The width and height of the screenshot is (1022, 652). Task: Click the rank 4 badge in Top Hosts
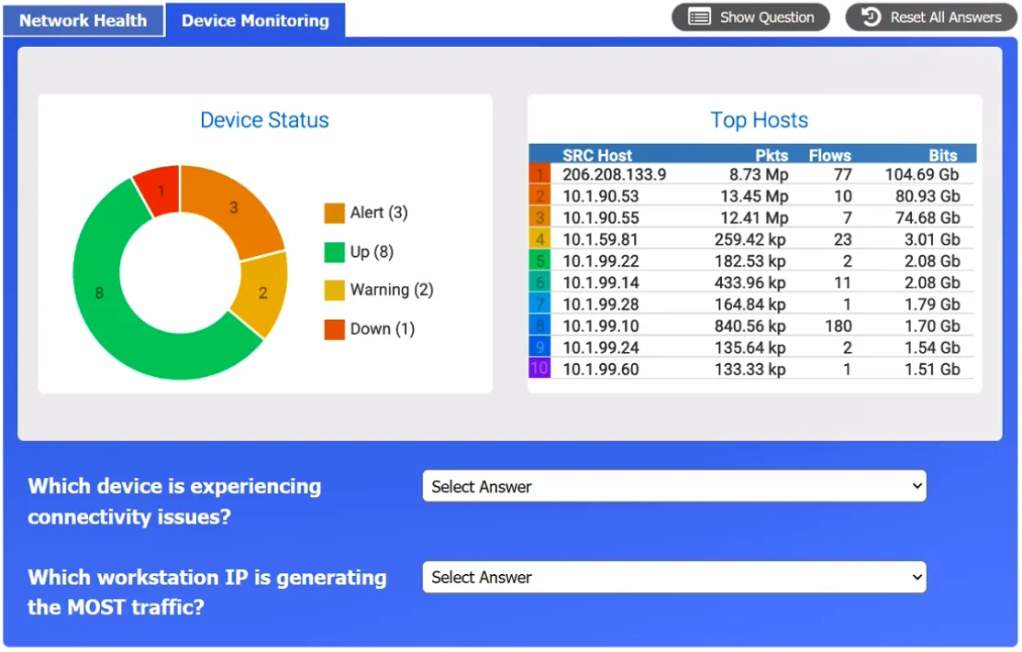coord(539,239)
